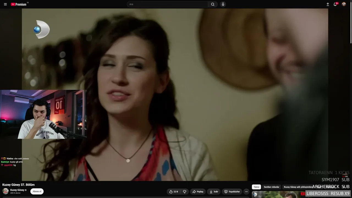This screenshot has width=352, height=198.
Task: Select the Seriden videolar chip
Action: click(271, 187)
